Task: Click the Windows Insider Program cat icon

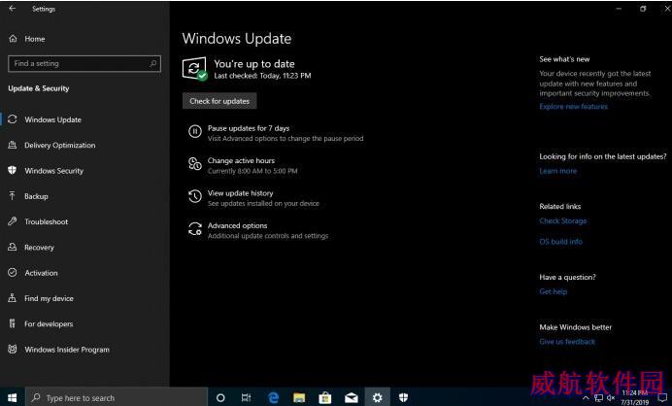Action: [x=13, y=349]
